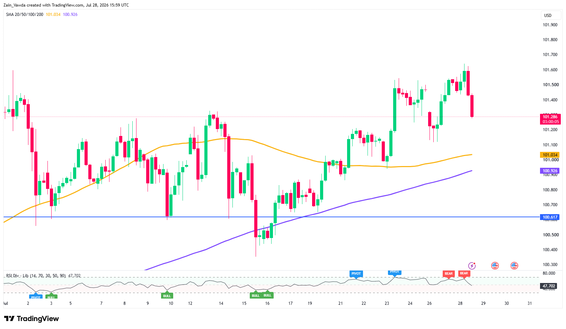Click date 29 on the time axis
The width and height of the screenshot is (566, 329).
(x=484, y=303)
